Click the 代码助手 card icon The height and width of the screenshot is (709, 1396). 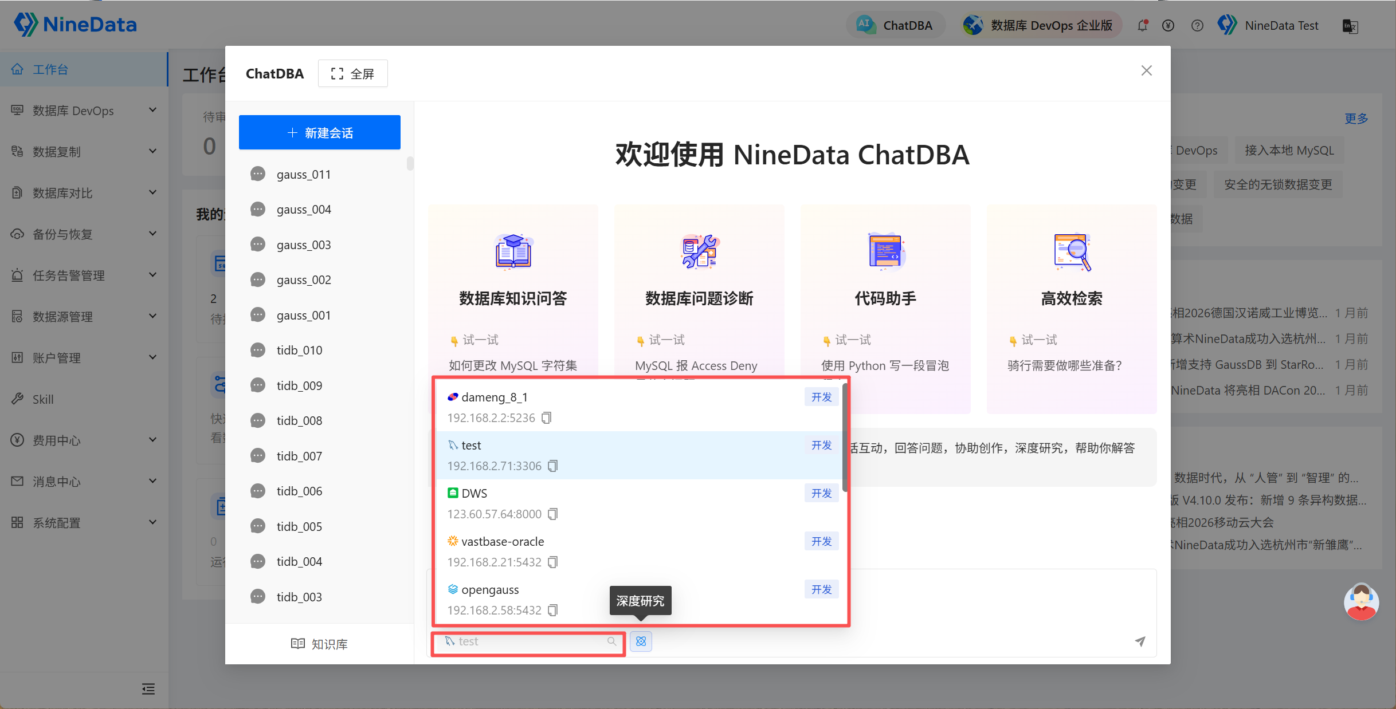point(885,251)
